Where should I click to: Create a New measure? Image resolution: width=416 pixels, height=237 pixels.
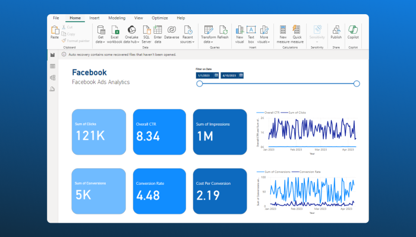[283, 32]
